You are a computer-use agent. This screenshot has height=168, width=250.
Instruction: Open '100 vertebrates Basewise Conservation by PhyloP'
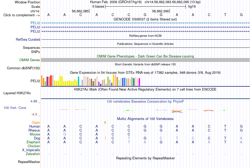pos(145,102)
